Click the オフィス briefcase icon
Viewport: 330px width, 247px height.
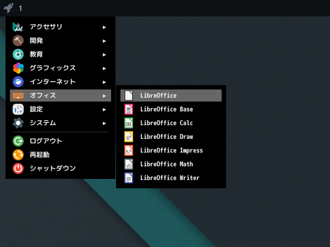pyautogui.click(x=18, y=96)
